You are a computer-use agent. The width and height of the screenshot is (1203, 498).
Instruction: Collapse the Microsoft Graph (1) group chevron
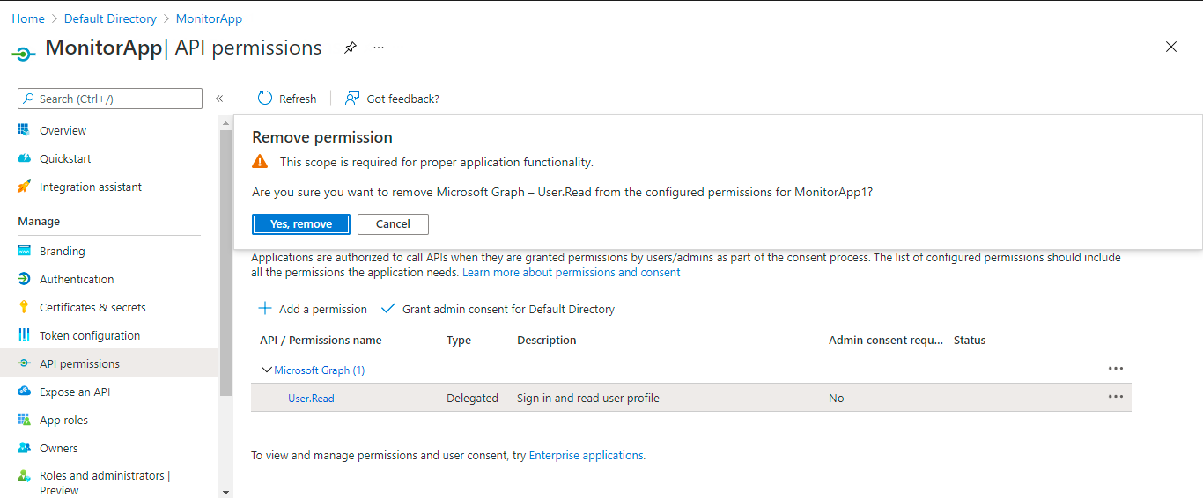click(x=266, y=370)
